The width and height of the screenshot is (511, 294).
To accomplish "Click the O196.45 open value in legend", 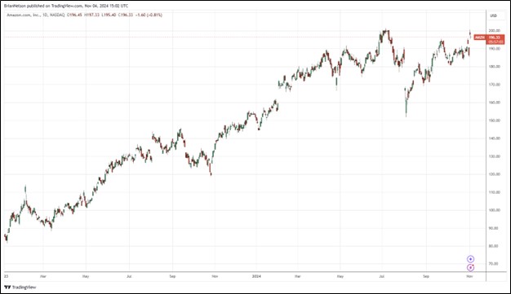I will tap(74, 15).
